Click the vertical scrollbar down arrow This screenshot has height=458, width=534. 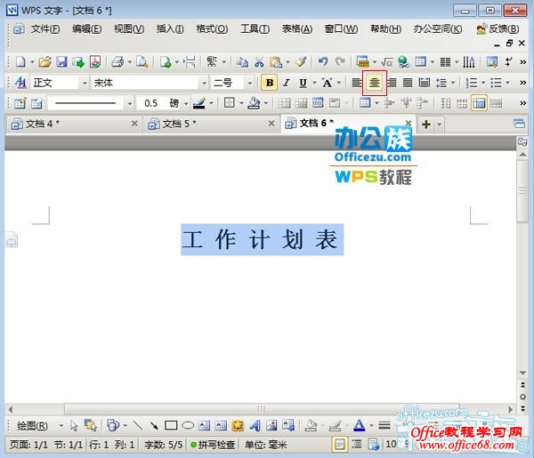pos(522,373)
